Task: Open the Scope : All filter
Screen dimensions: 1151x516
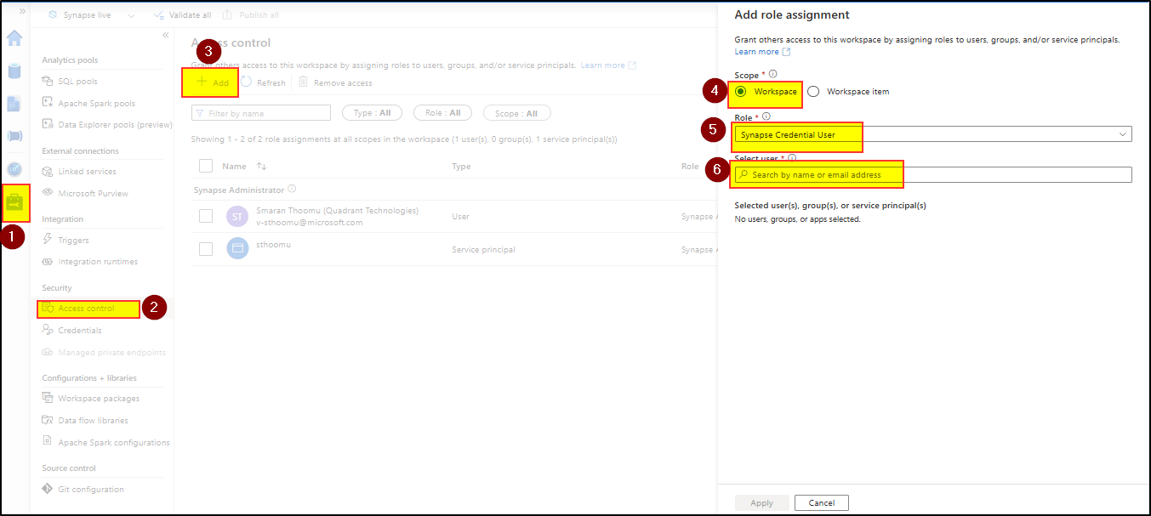Action: pyautogui.click(x=516, y=113)
